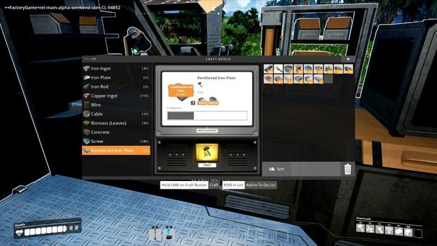
Task: Select the wrench tool in inventory
Action: [x=279, y=69]
